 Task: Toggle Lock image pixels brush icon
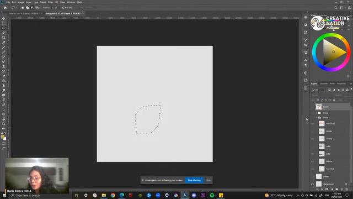tap(322, 100)
